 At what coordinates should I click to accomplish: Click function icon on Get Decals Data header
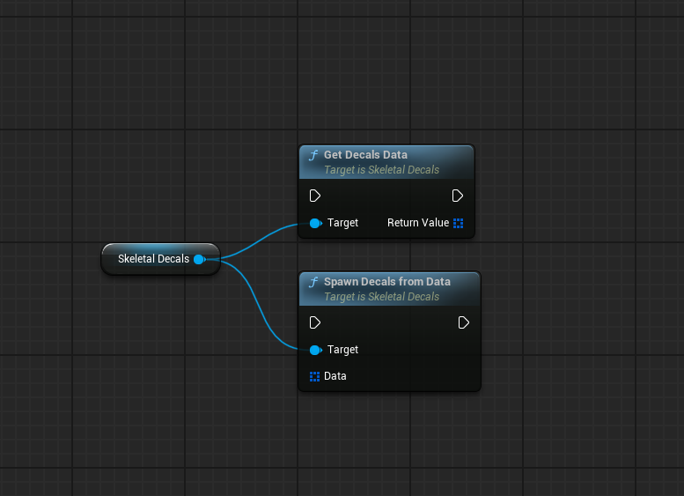click(x=313, y=155)
